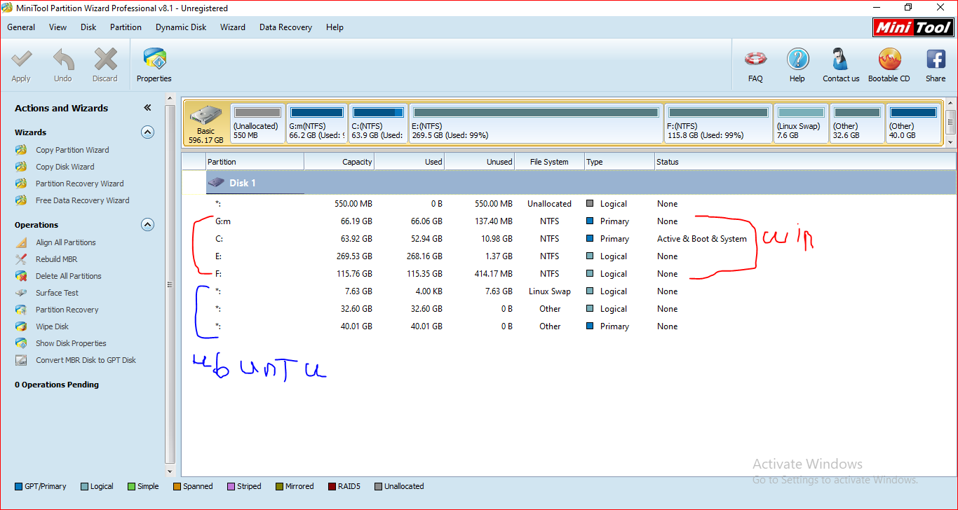Run the Surface Test operation
This screenshot has height=510, width=958.
57,293
